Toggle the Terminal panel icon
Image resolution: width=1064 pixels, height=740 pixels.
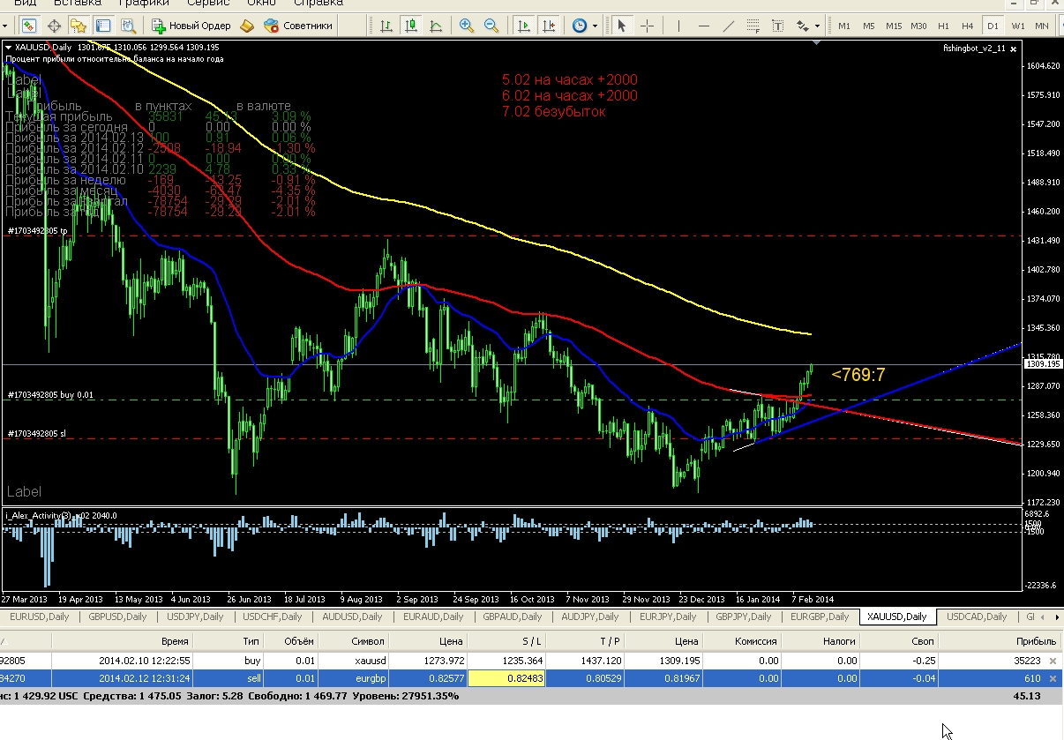point(103,26)
